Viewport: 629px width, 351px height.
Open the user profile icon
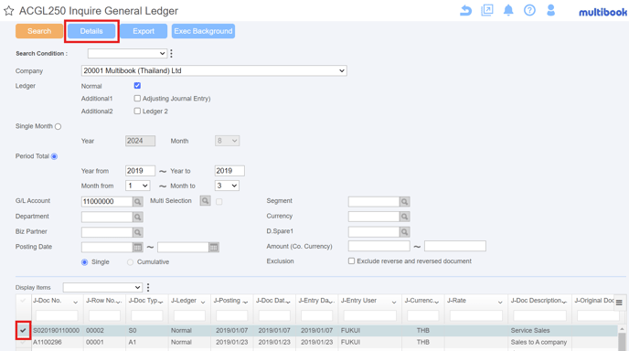click(550, 10)
